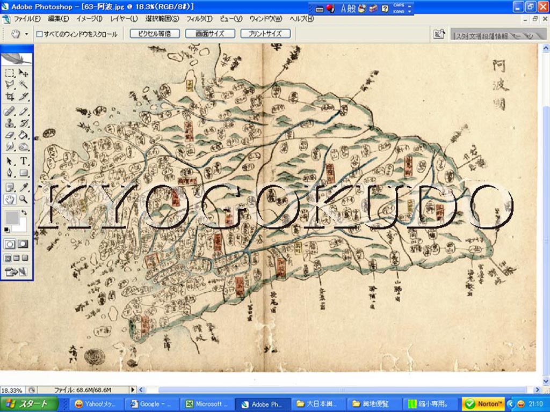Click 画面サイズ button
The image size is (550, 412).
[x=210, y=34]
